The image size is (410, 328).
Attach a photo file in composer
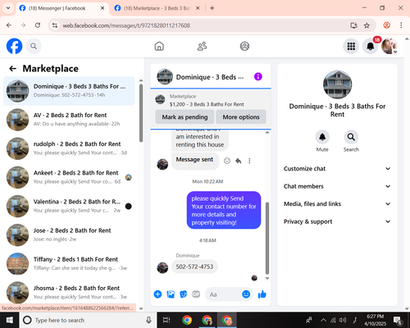pyautogui.click(x=171, y=294)
